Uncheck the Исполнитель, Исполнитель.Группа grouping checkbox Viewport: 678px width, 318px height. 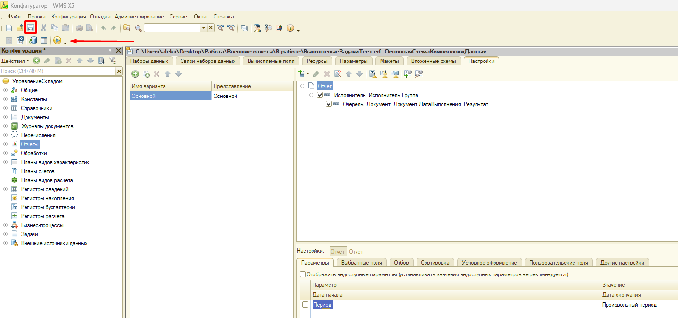(x=320, y=95)
